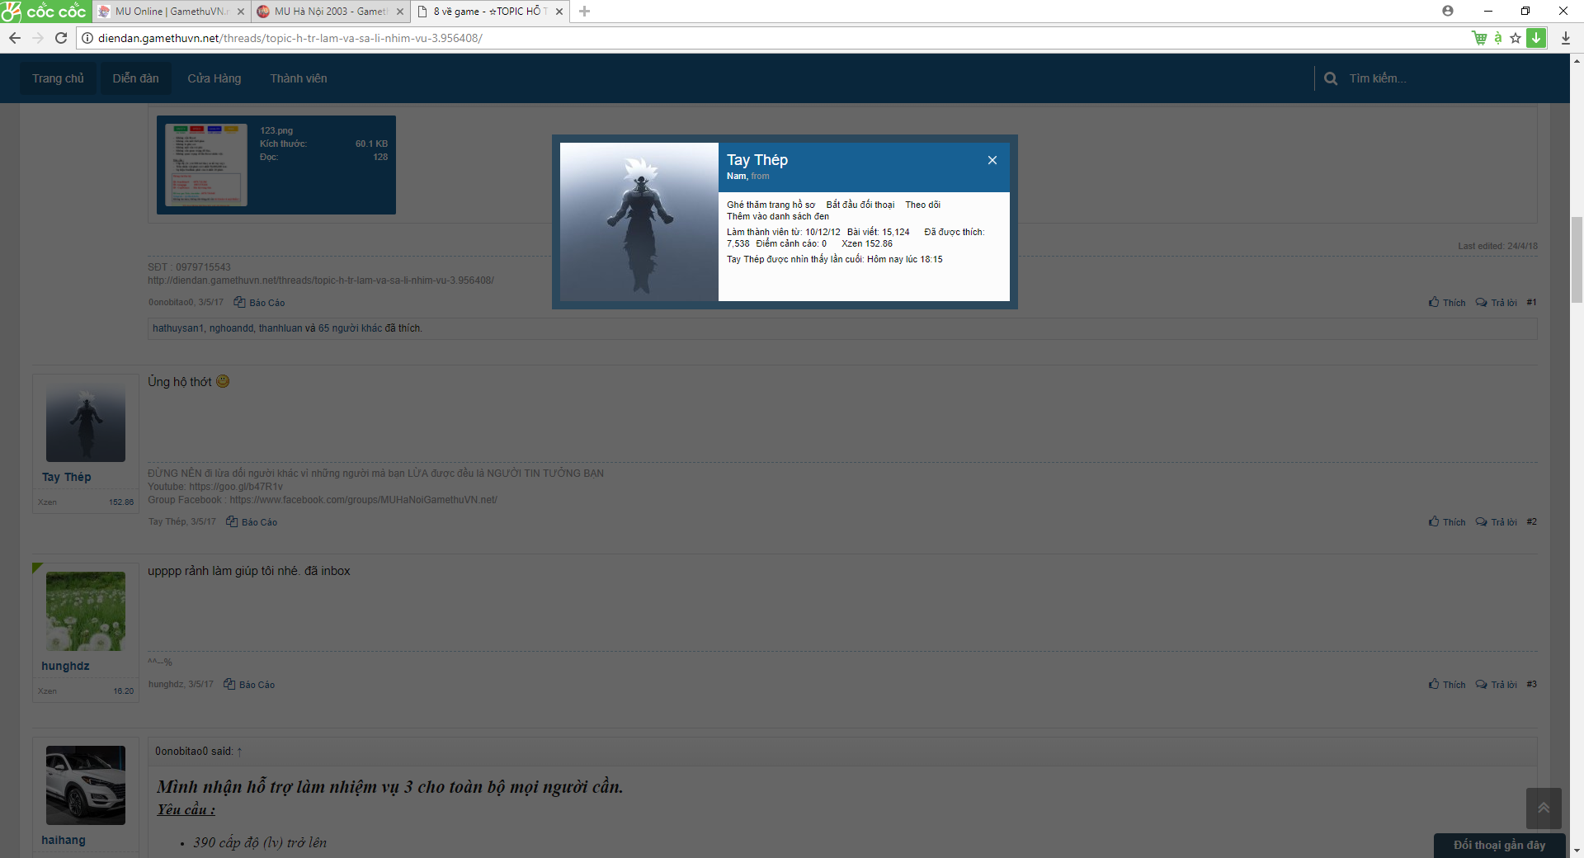
Task: Click post number #2 permalink
Action: click(x=1531, y=522)
